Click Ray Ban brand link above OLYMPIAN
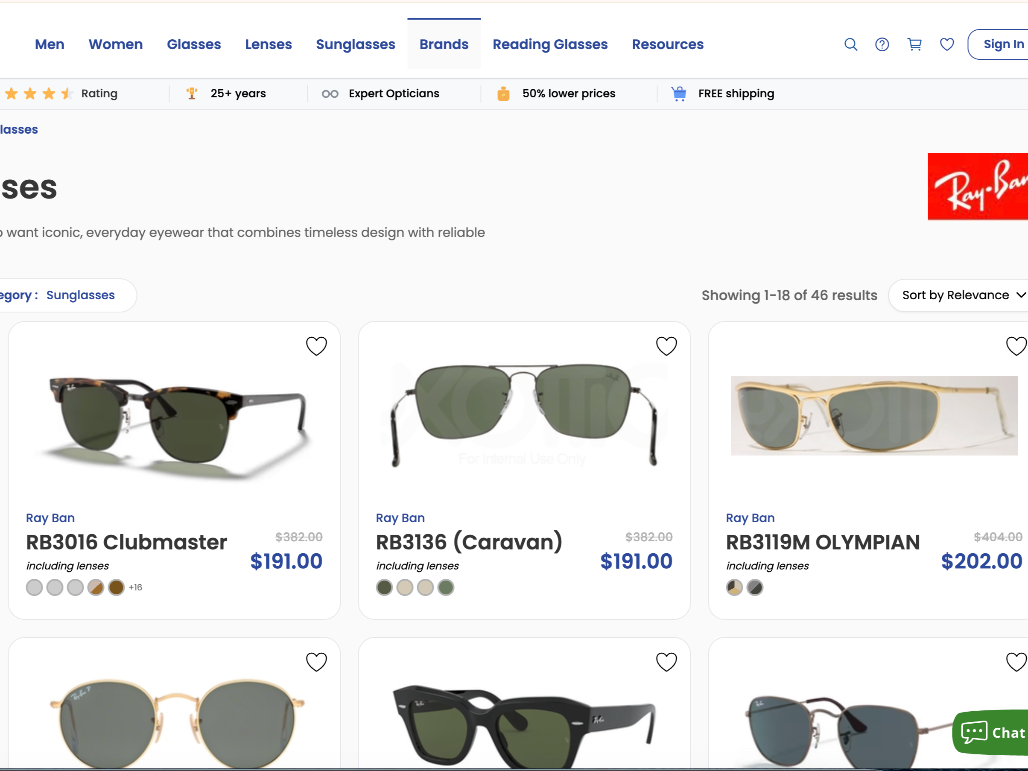This screenshot has width=1028, height=771. point(750,518)
